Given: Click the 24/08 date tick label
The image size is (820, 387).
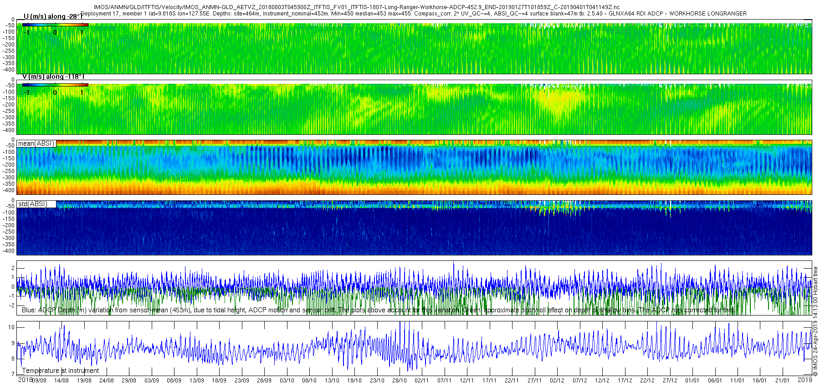Looking at the screenshot, I should pyautogui.click(x=107, y=381).
